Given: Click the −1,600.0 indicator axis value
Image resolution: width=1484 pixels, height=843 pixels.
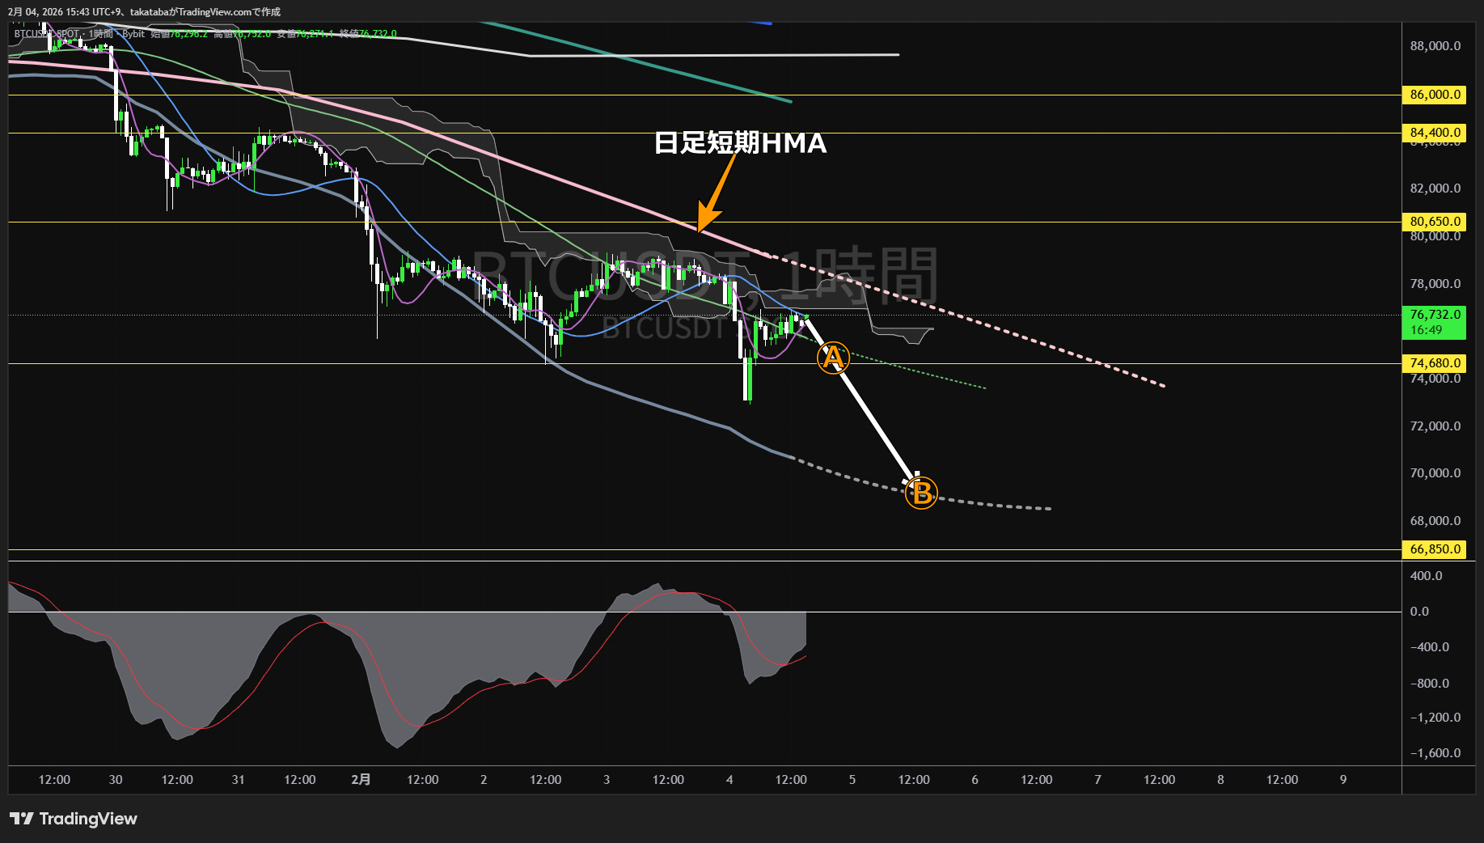Looking at the screenshot, I should pos(1435,753).
